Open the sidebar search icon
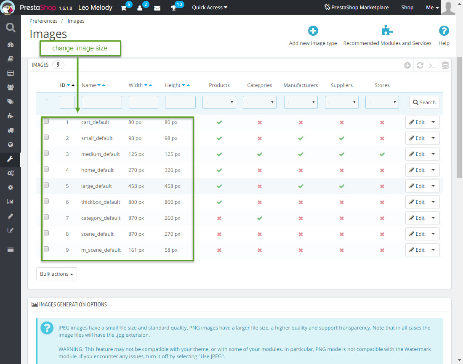Screen dimensions: 463x364 click(11, 27)
